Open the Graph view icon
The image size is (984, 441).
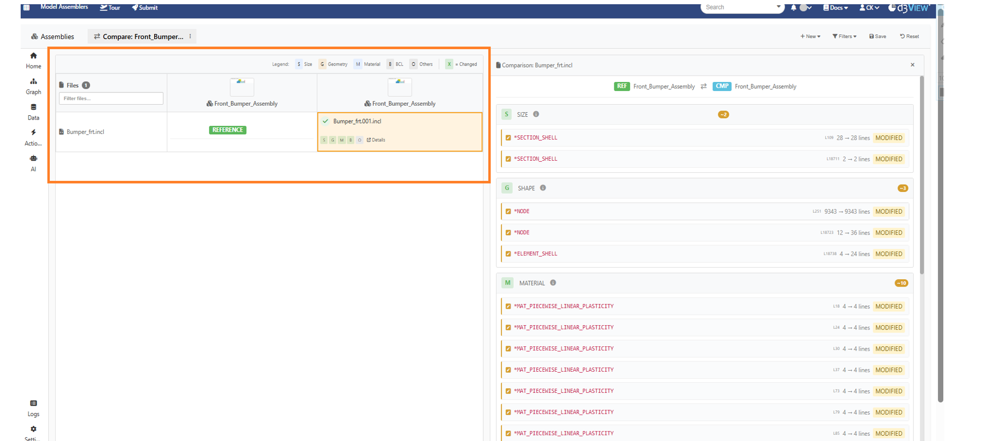[33, 82]
